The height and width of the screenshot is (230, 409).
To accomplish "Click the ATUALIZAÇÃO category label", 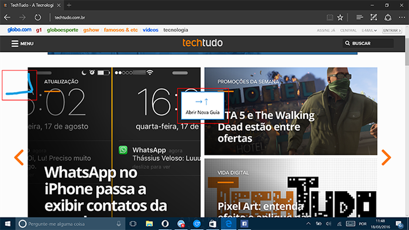I will pyautogui.click(x=61, y=82).
